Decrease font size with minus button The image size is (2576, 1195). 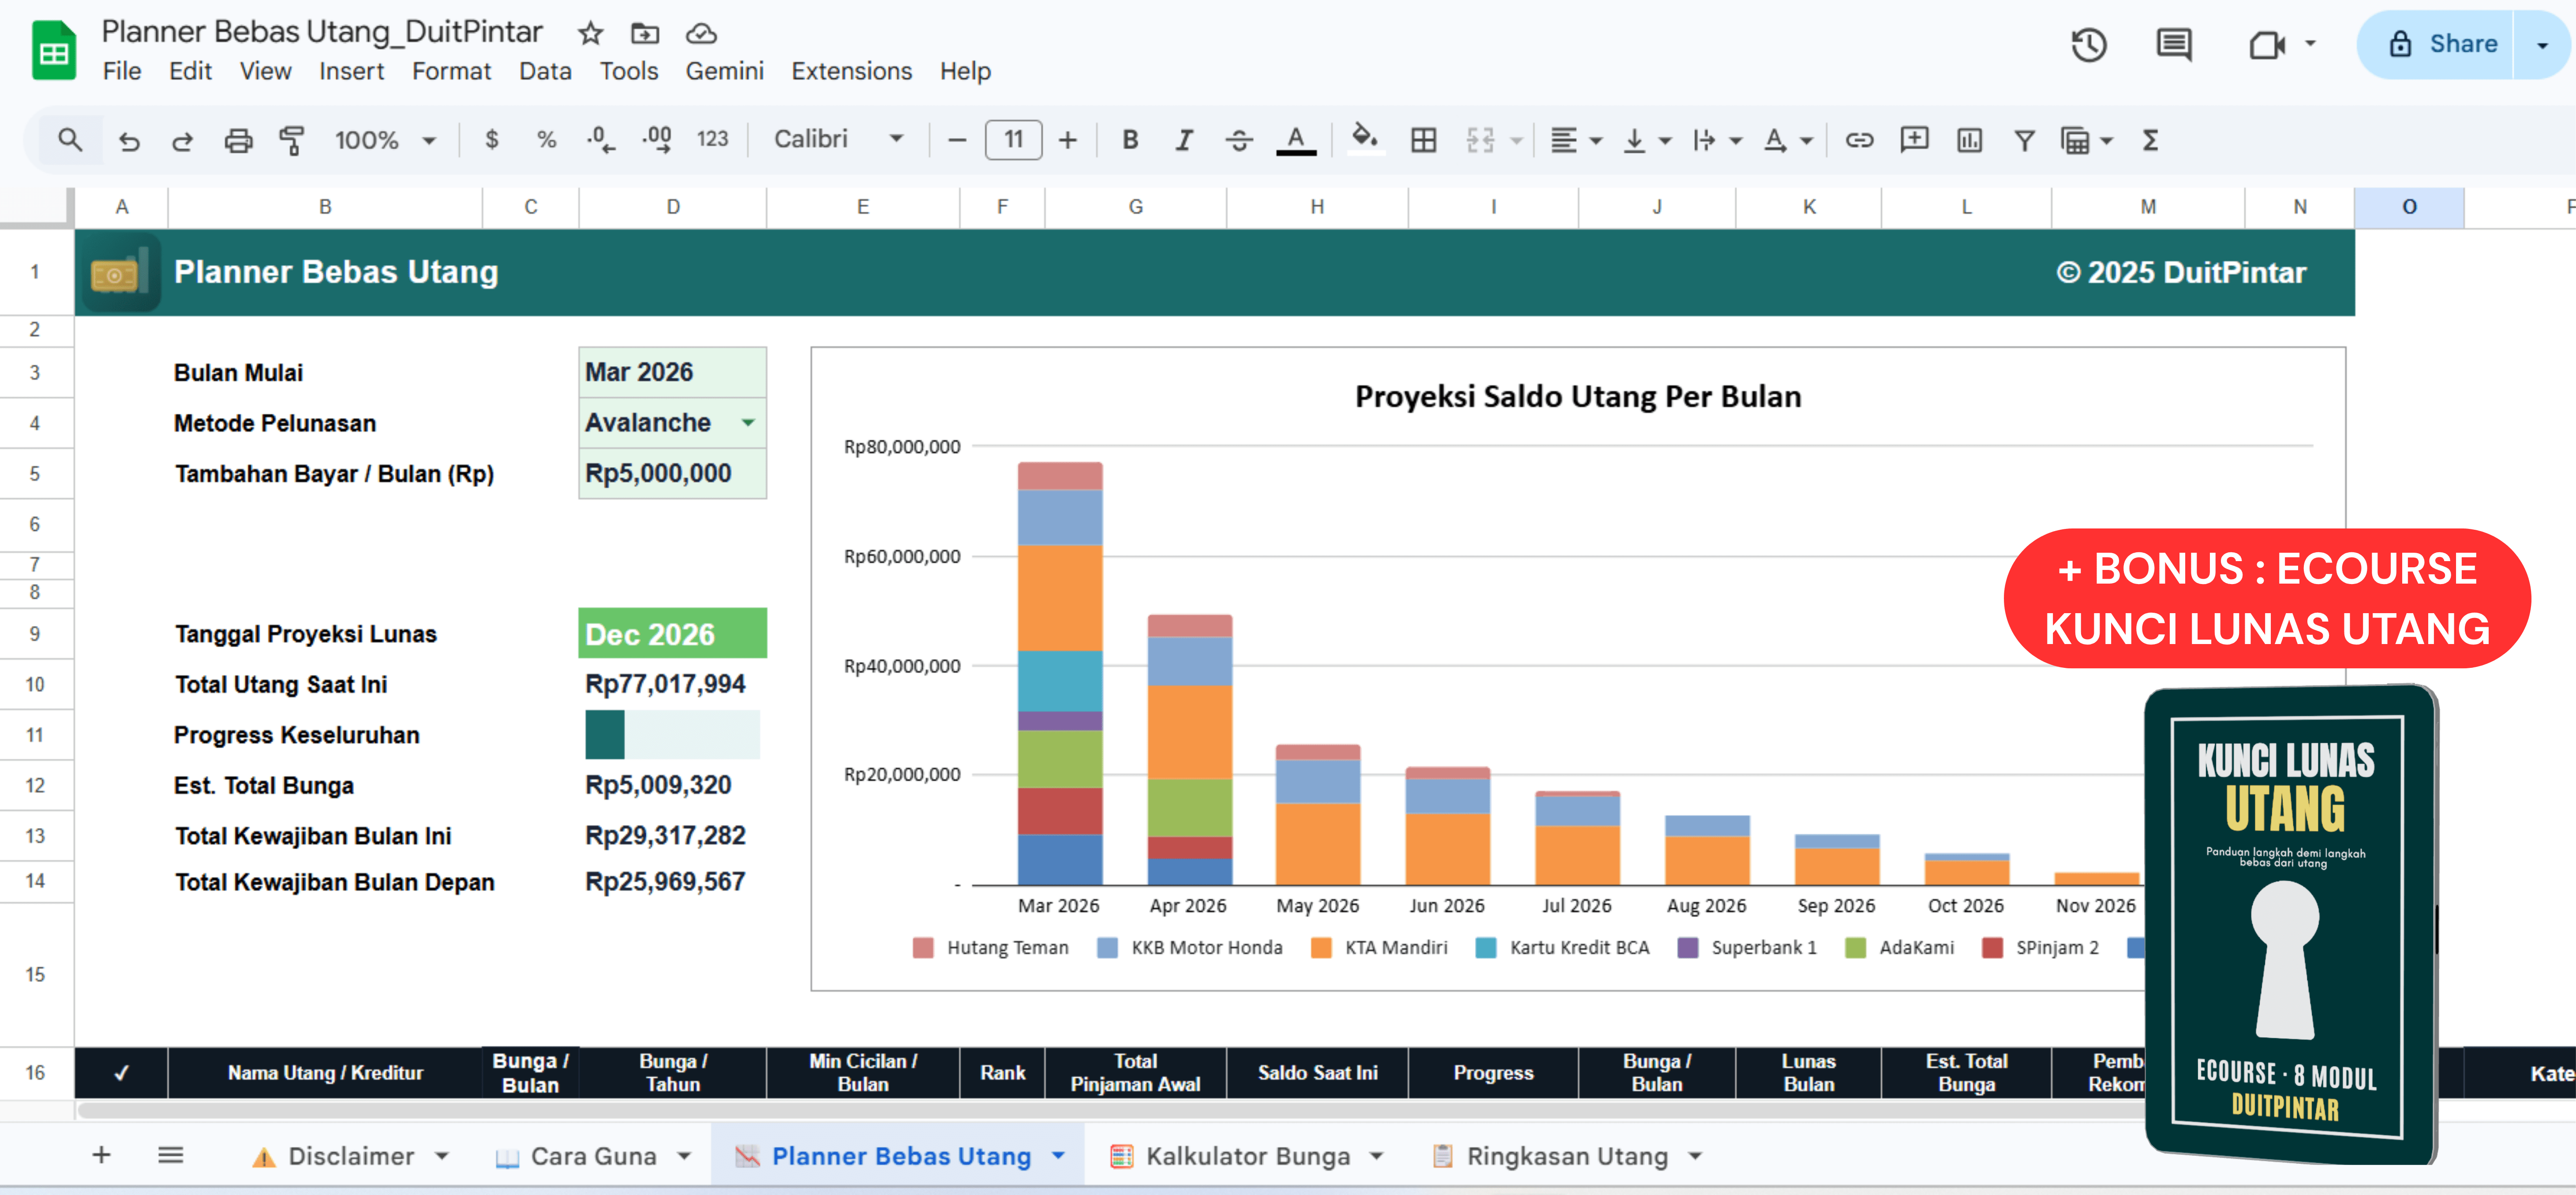(957, 140)
